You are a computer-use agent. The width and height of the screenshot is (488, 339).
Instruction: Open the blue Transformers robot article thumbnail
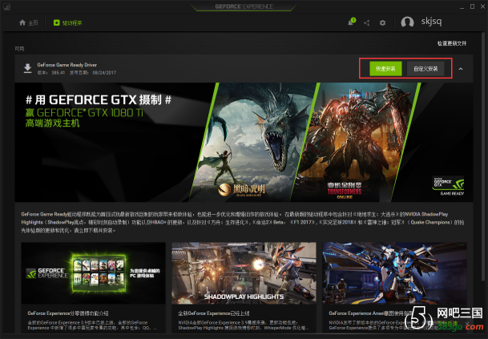coord(394,273)
